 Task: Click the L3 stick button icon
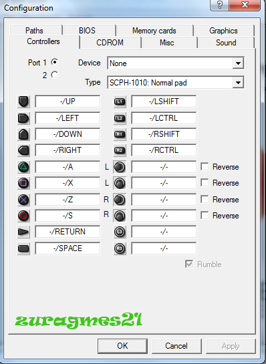coord(120,232)
